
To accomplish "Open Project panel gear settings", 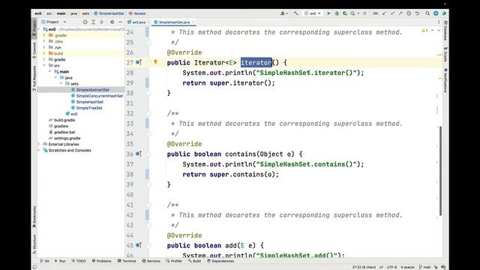I will point(112,22).
